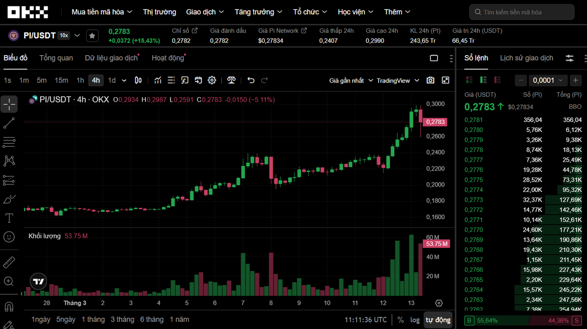Click BBO label in order book
The image size is (587, 329).
click(575, 106)
